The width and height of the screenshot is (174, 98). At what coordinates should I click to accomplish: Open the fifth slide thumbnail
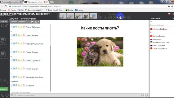point(94,16)
